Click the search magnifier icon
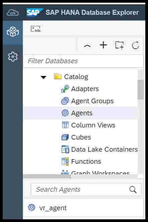The width and height of the screenshot is (148, 222). pos(133,190)
